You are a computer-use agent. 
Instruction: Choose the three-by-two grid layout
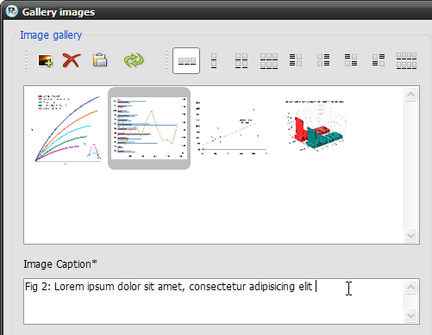(269, 61)
